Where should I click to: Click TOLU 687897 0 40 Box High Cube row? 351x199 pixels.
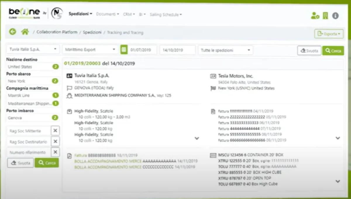click(x=248, y=184)
